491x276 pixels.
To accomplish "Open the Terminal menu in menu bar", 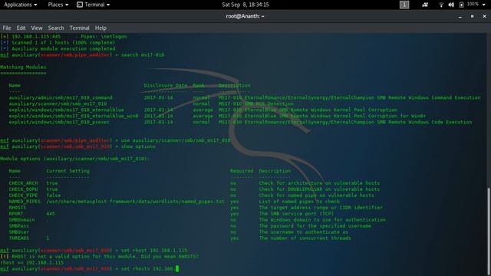I will (x=79, y=28).
